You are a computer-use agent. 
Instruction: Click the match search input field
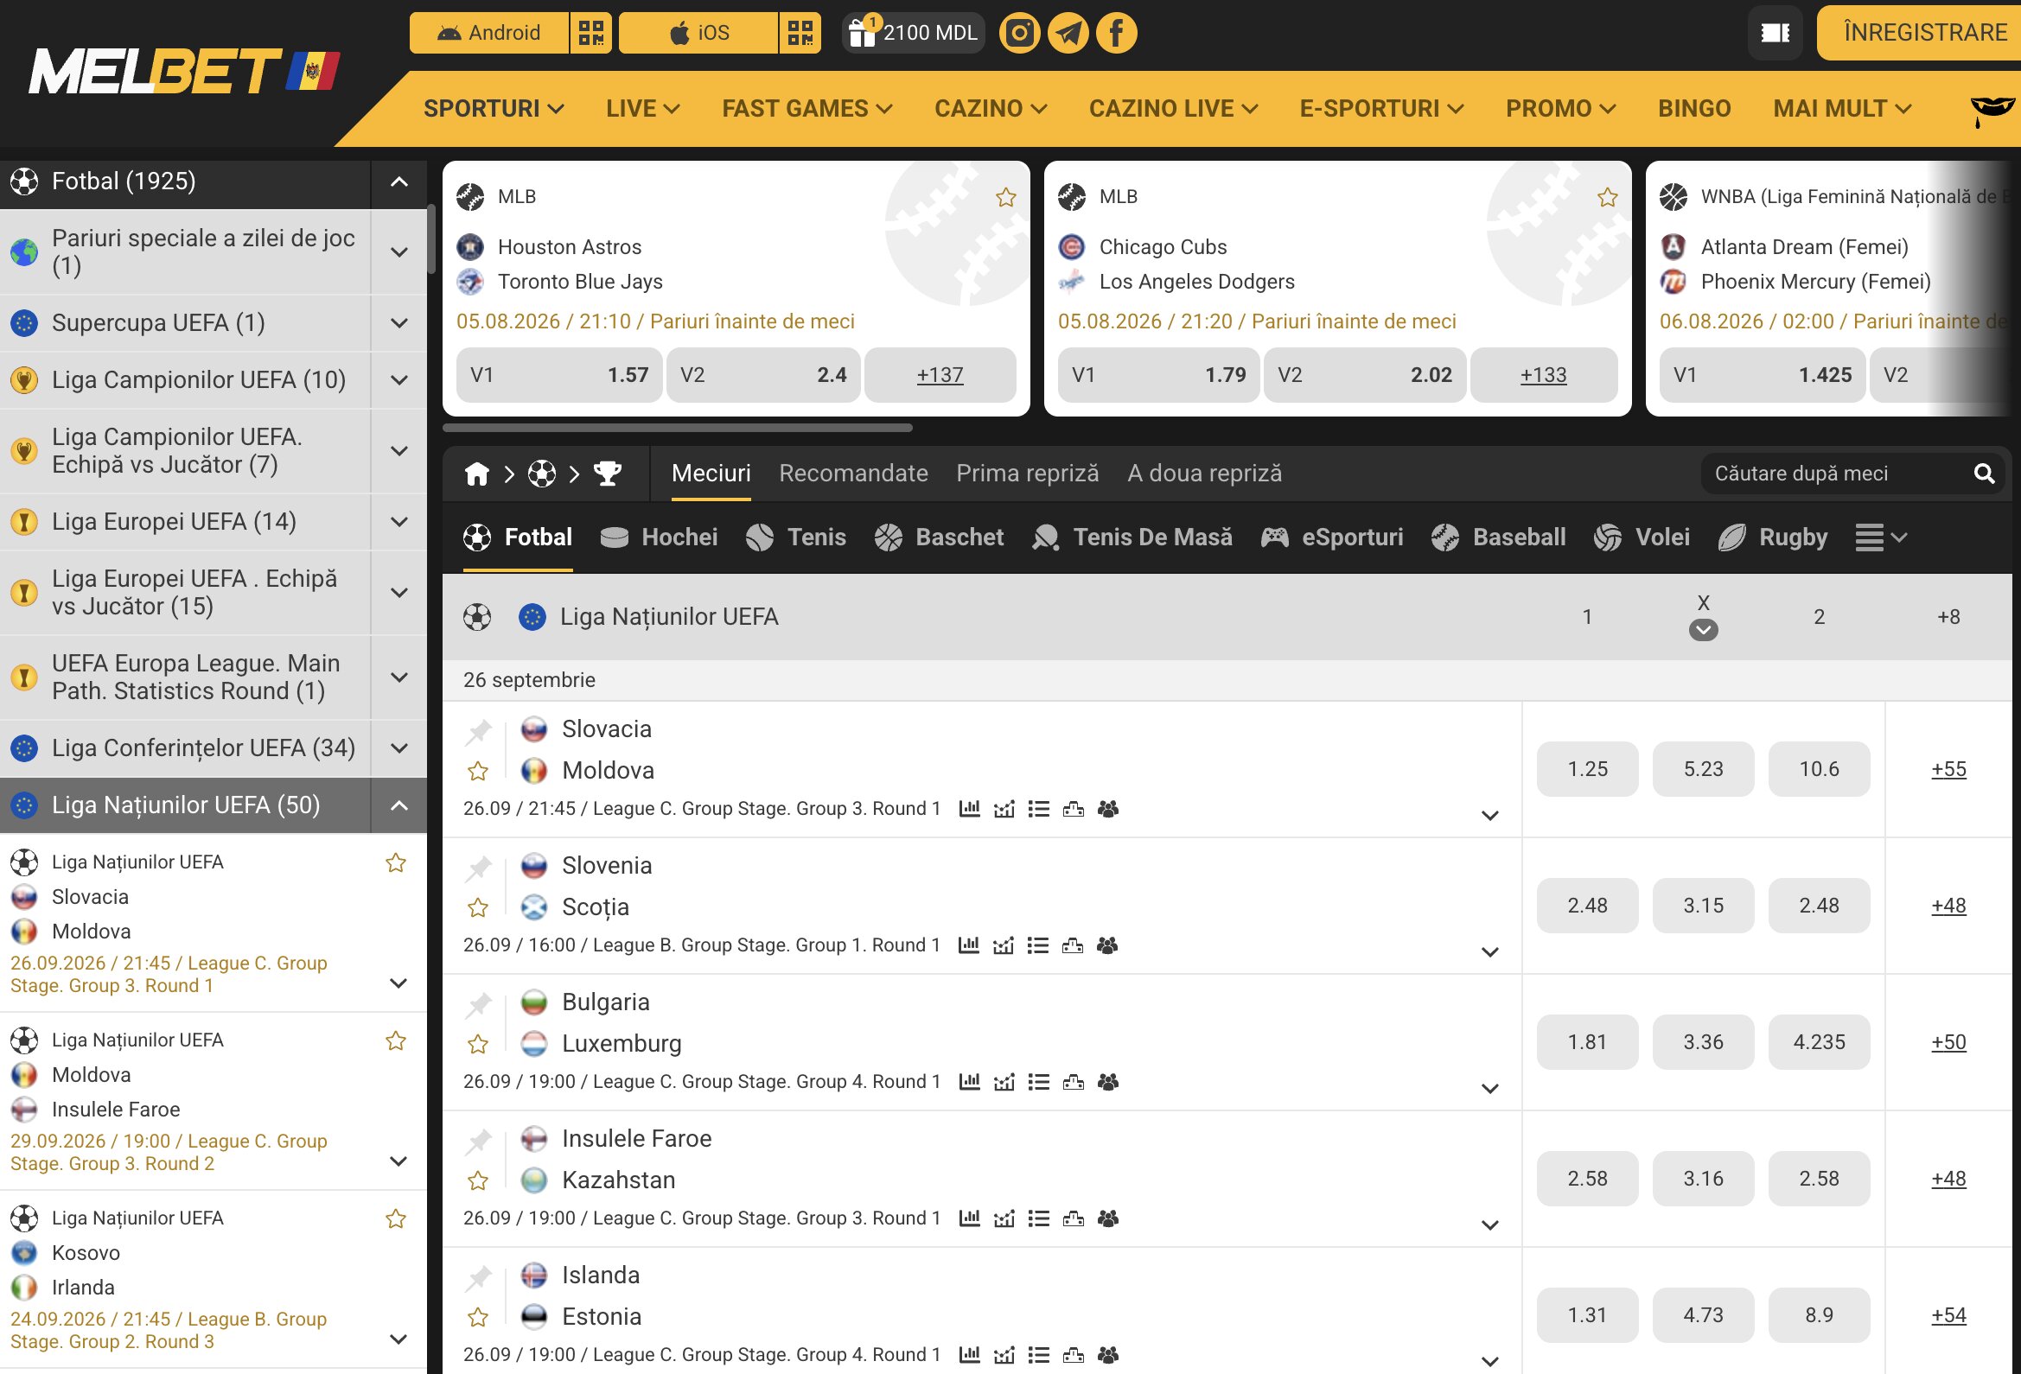1835,474
